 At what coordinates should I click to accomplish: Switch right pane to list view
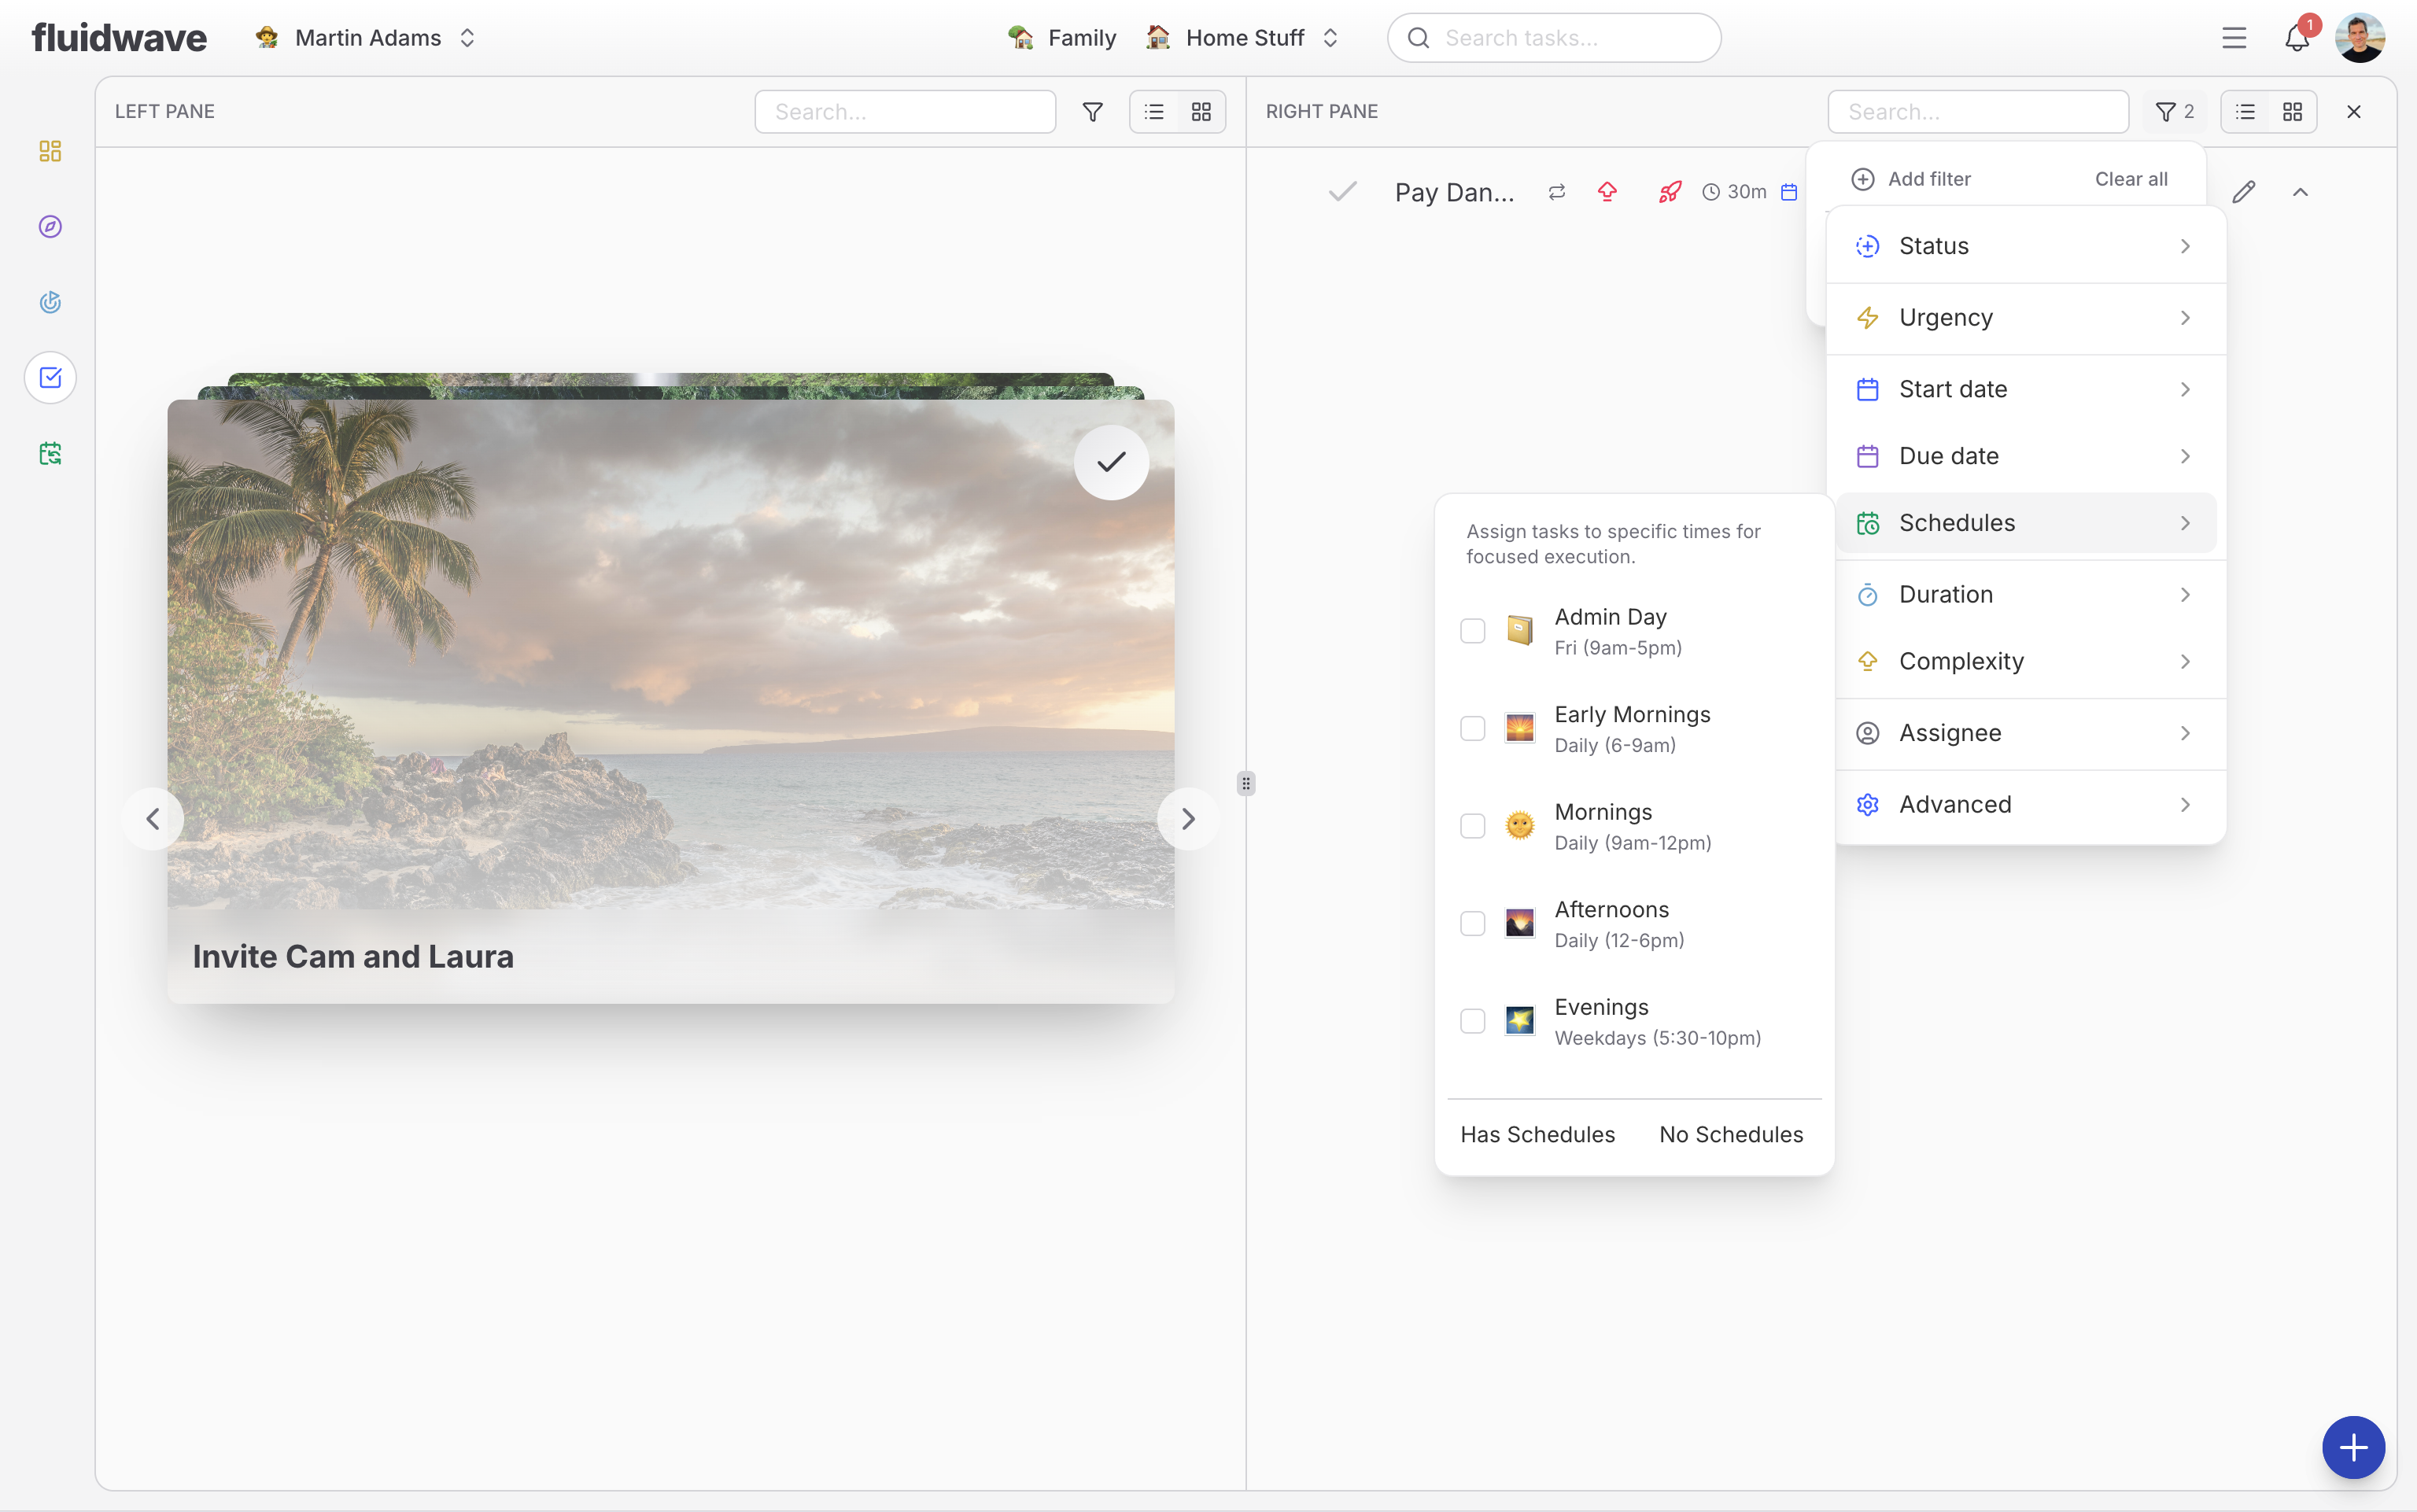2245,112
